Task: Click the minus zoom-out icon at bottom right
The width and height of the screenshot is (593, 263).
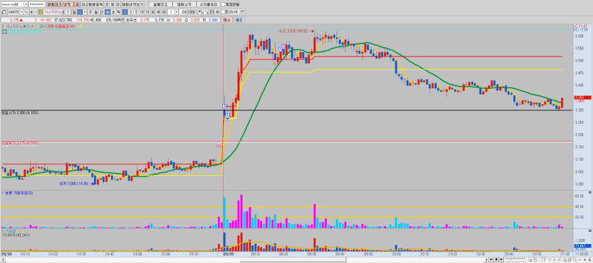Action: click(579, 259)
